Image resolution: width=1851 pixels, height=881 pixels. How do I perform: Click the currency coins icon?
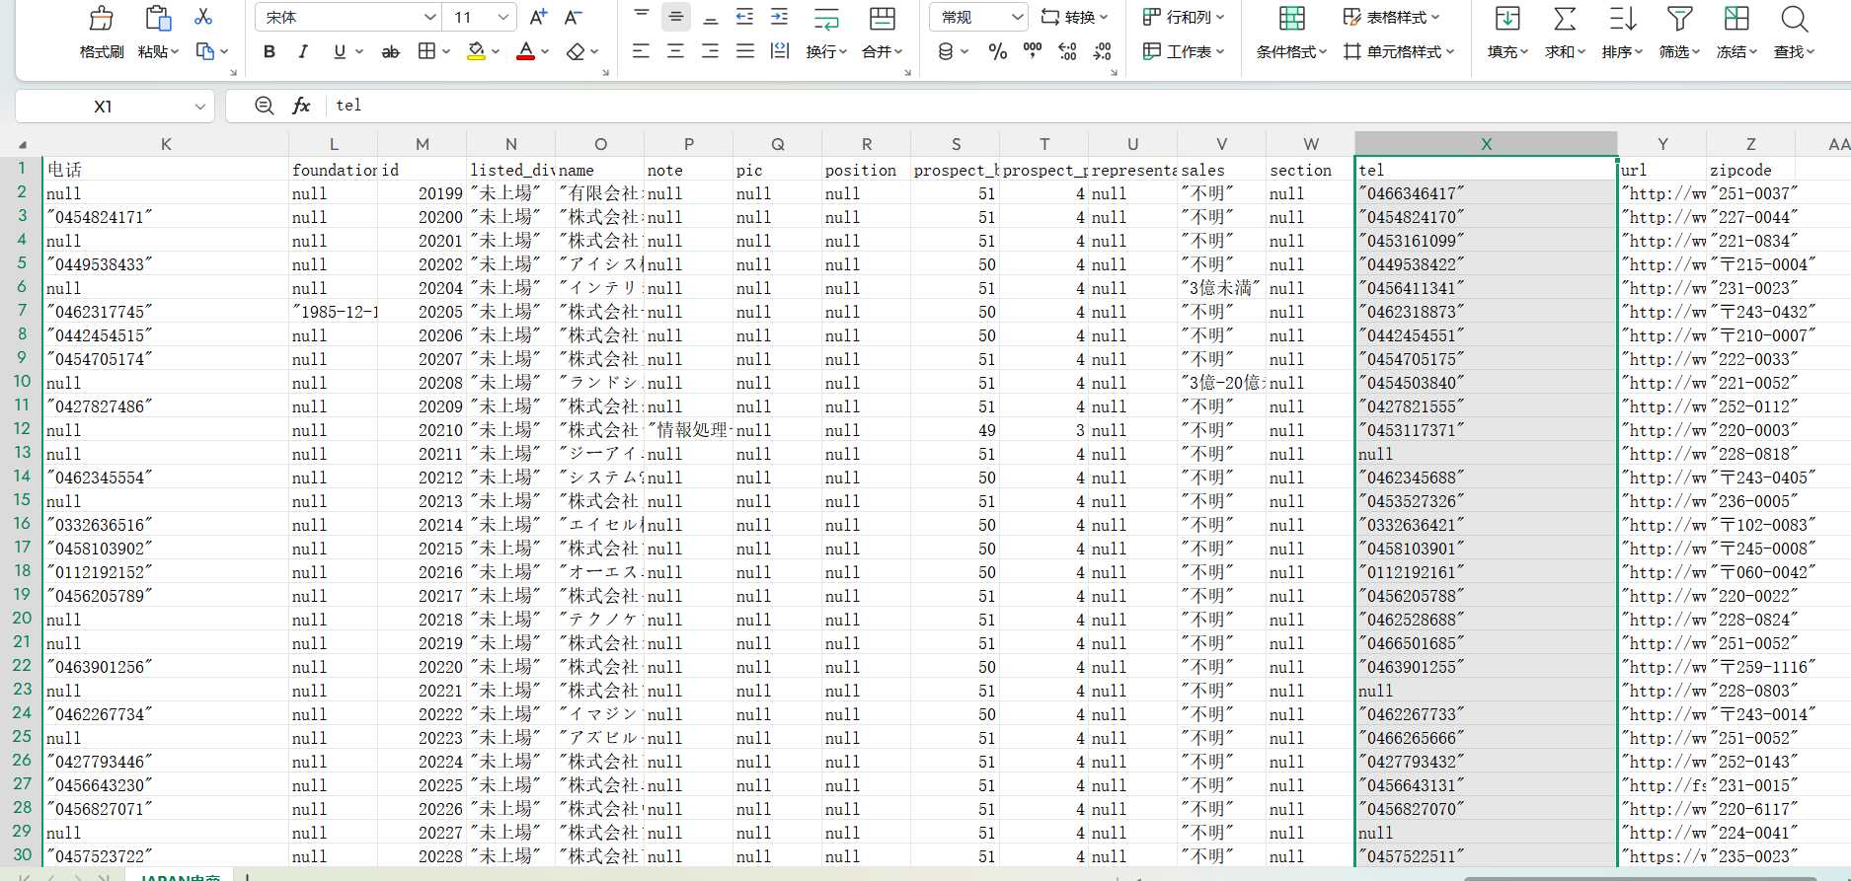946,51
